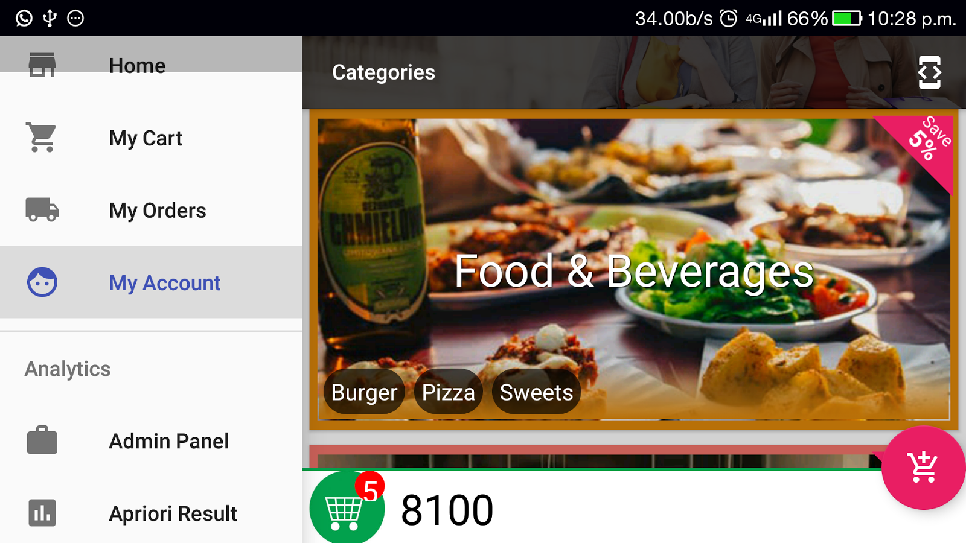
Task: Tap the barcode scan icon in header
Action: (930, 72)
